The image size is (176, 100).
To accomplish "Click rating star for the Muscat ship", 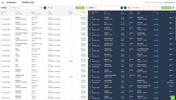I will (x=130, y=93).
